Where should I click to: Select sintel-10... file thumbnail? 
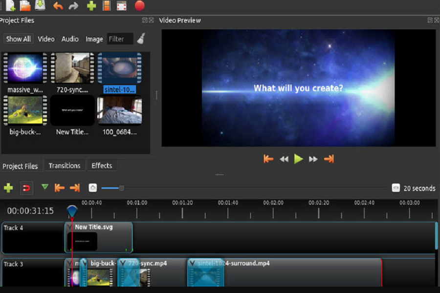pyautogui.click(x=120, y=68)
